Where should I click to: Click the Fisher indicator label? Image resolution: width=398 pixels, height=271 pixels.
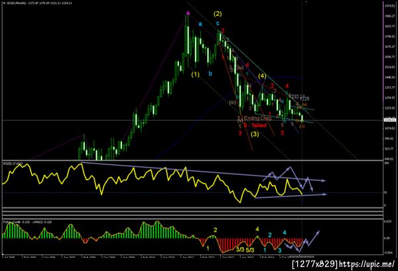(x=27, y=222)
